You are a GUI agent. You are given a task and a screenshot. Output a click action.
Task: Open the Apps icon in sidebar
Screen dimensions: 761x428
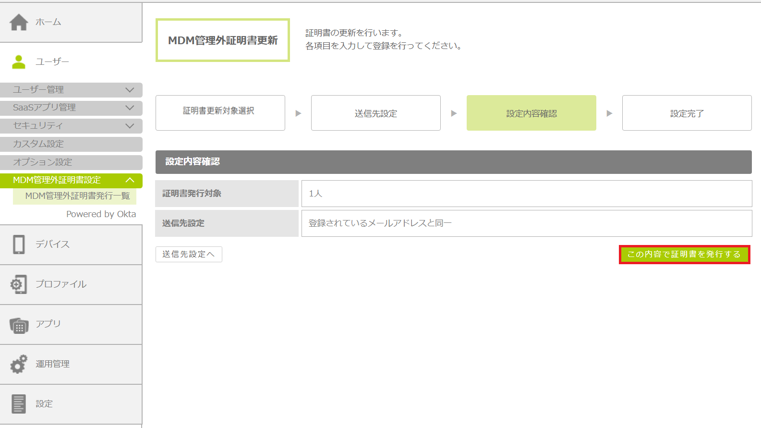[x=19, y=325]
